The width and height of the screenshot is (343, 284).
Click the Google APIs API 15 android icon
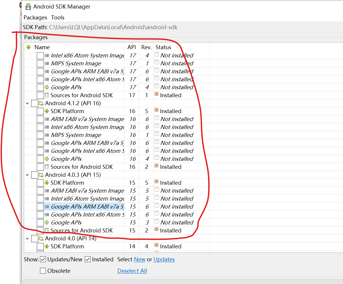tap(47, 223)
